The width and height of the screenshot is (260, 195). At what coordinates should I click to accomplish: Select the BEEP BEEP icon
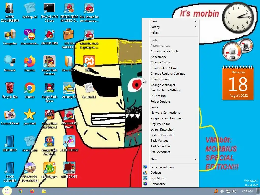click(10, 144)
